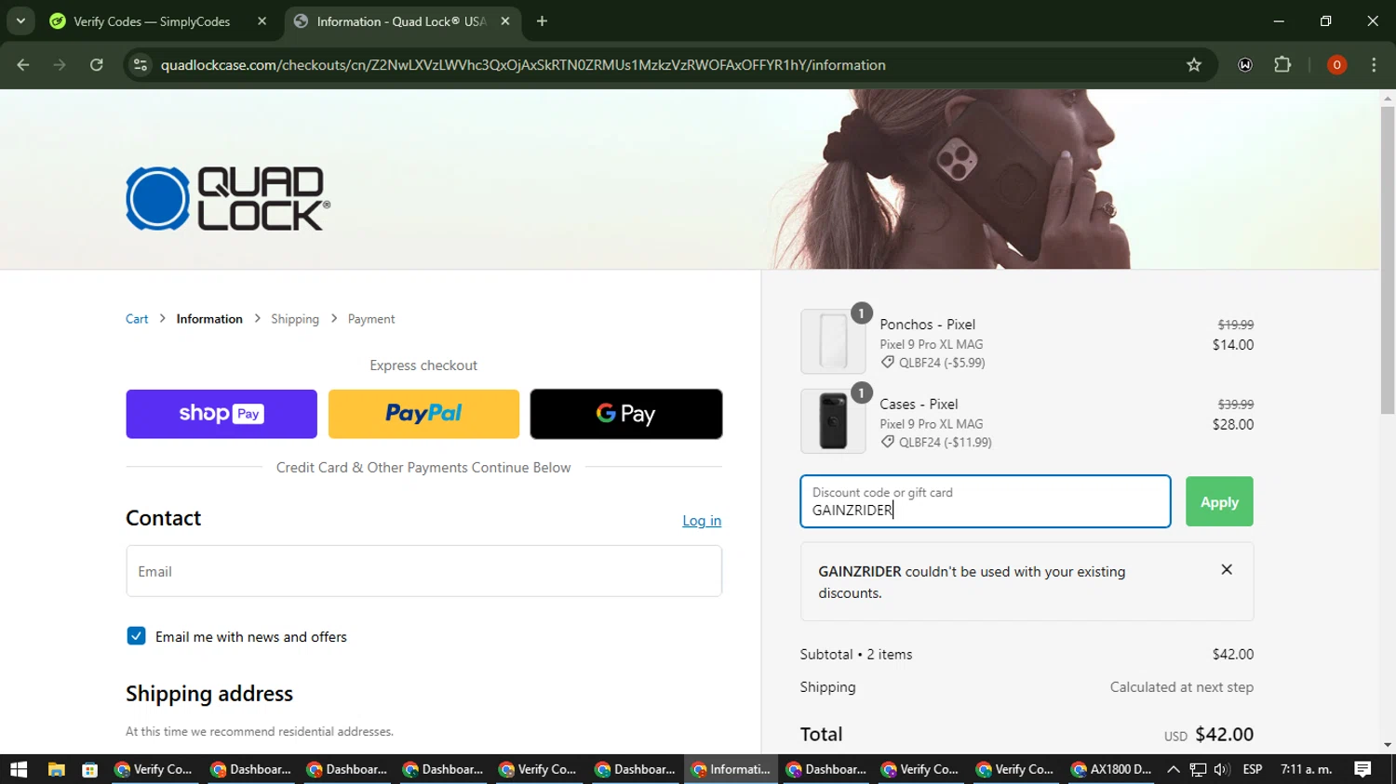1396x784 pixels.
Task: Open the Windows Start menu
Action: pyautogui.click(x=19, y=769)
